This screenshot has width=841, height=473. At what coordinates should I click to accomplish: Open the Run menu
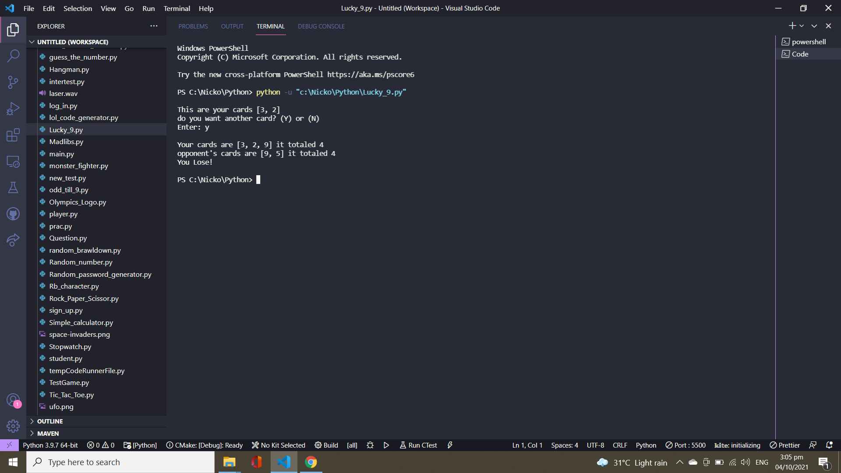click(x=148, y=8)
